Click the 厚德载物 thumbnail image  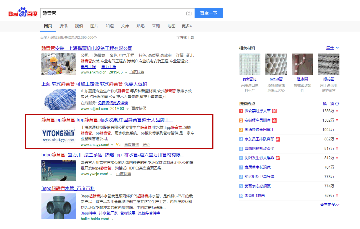(x=59, y=170)
